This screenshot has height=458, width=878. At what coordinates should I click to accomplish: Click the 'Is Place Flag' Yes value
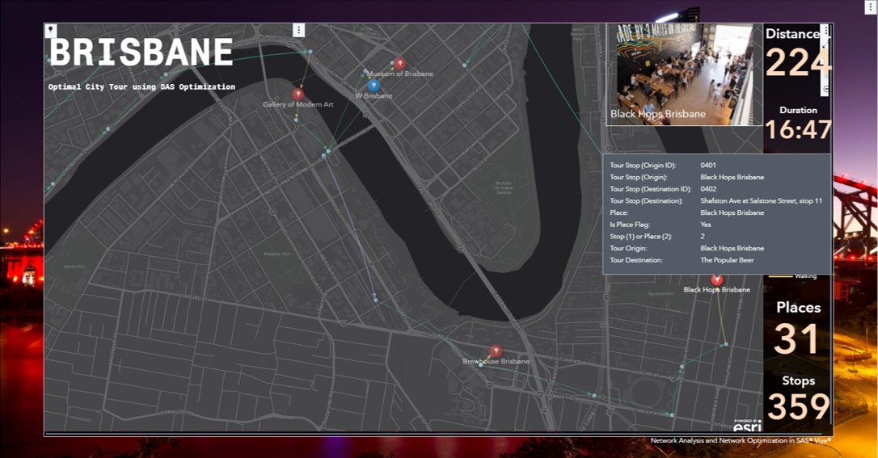tap(706, 225)
